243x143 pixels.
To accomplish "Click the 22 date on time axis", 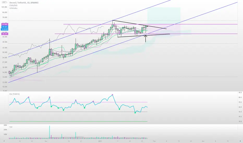I will click(191, 141).
